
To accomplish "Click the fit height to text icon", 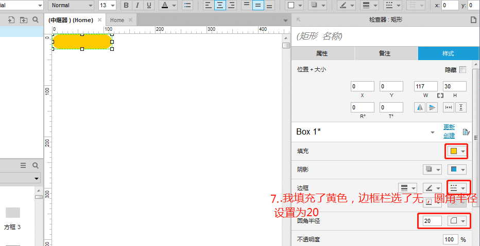I will click(x=461, y=107).
